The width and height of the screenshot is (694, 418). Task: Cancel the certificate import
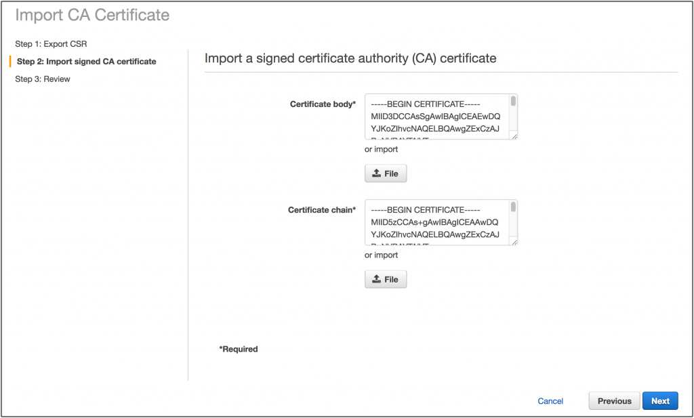tap(550, 401)
